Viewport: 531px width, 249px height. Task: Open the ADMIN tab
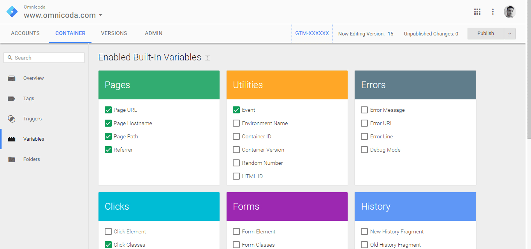pyautogui.click(x=153, y=33)
